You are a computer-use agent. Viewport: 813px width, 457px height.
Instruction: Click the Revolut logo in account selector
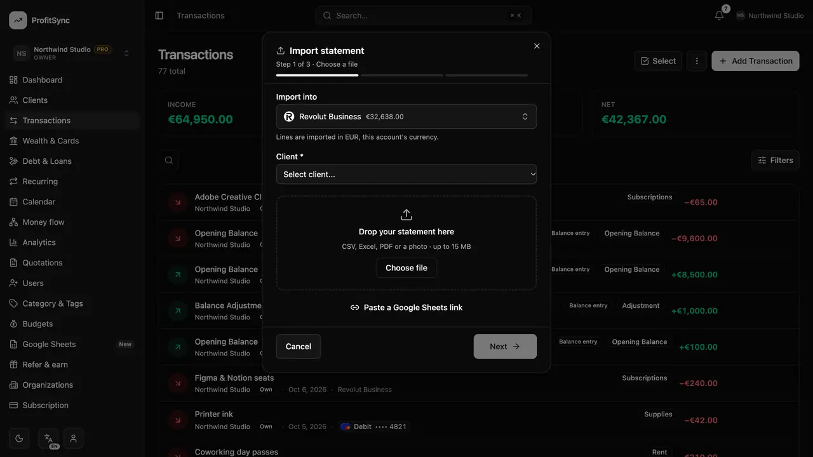tap(289, 117)
